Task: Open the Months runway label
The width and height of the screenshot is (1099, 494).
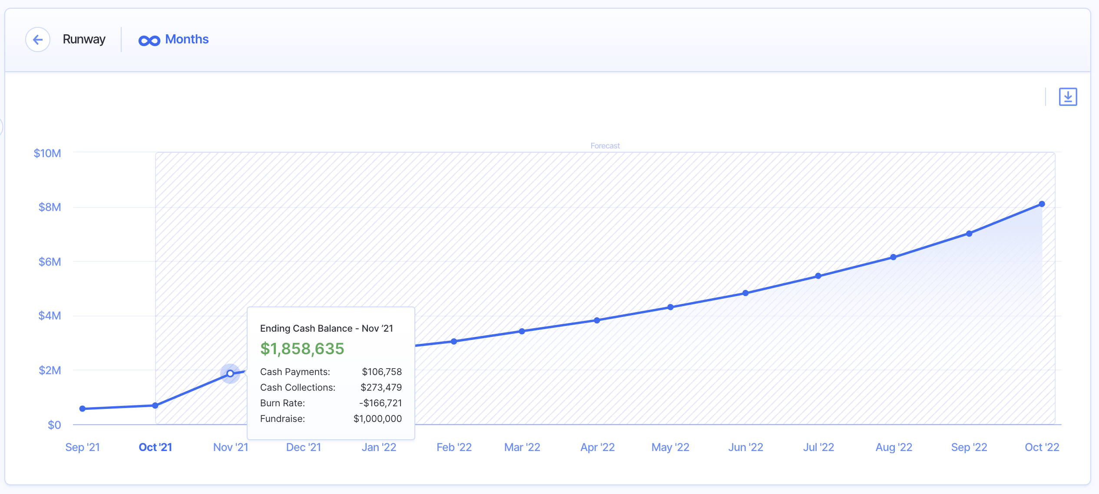Action: tap(187, 40)
